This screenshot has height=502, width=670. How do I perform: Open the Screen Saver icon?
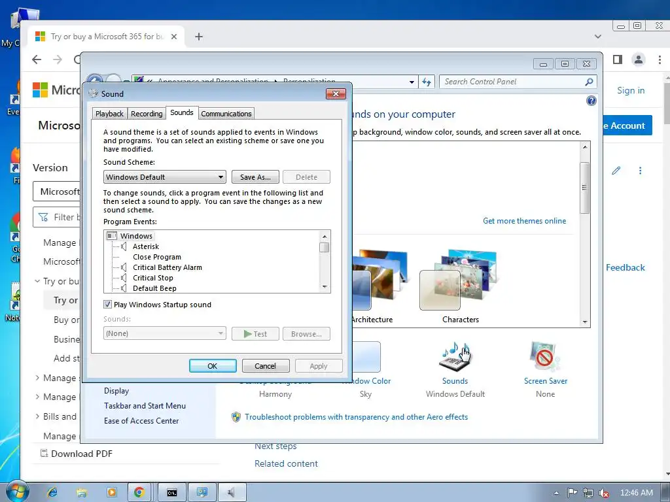(x=545, y=356)
